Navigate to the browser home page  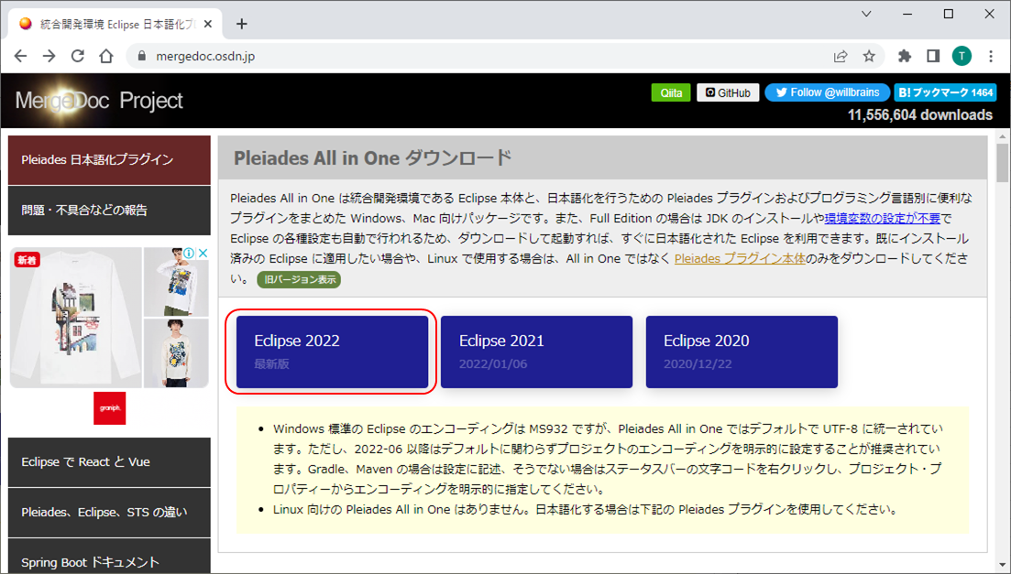pyautogui.click(x=104, y=55)
